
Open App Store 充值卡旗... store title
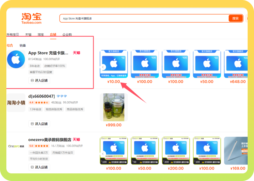pos(48,53)
